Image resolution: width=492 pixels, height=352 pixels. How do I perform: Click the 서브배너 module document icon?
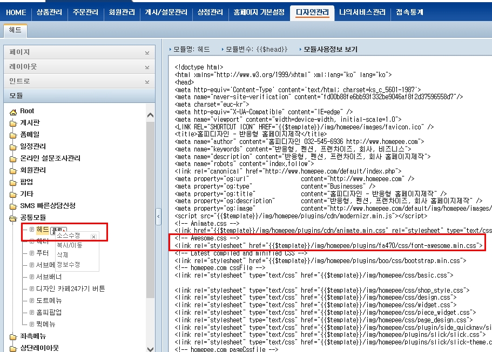tap(31, 277)
